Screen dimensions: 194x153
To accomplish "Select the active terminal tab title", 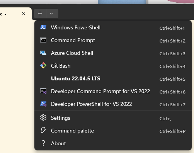I will point(3,14).
